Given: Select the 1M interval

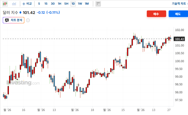Looking at the screenshot, I should [87, 4].
